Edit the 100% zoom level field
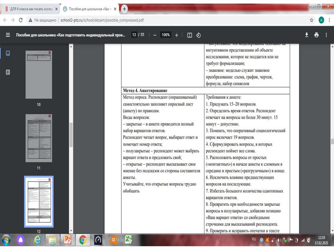 tap(166, 35)
